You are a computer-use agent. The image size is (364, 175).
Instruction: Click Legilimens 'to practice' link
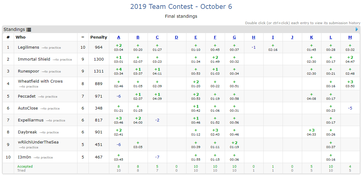(x=51, y=48)
